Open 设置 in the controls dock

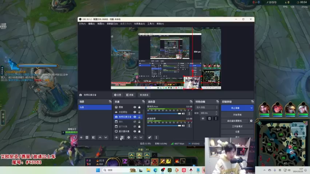point(237,131)
